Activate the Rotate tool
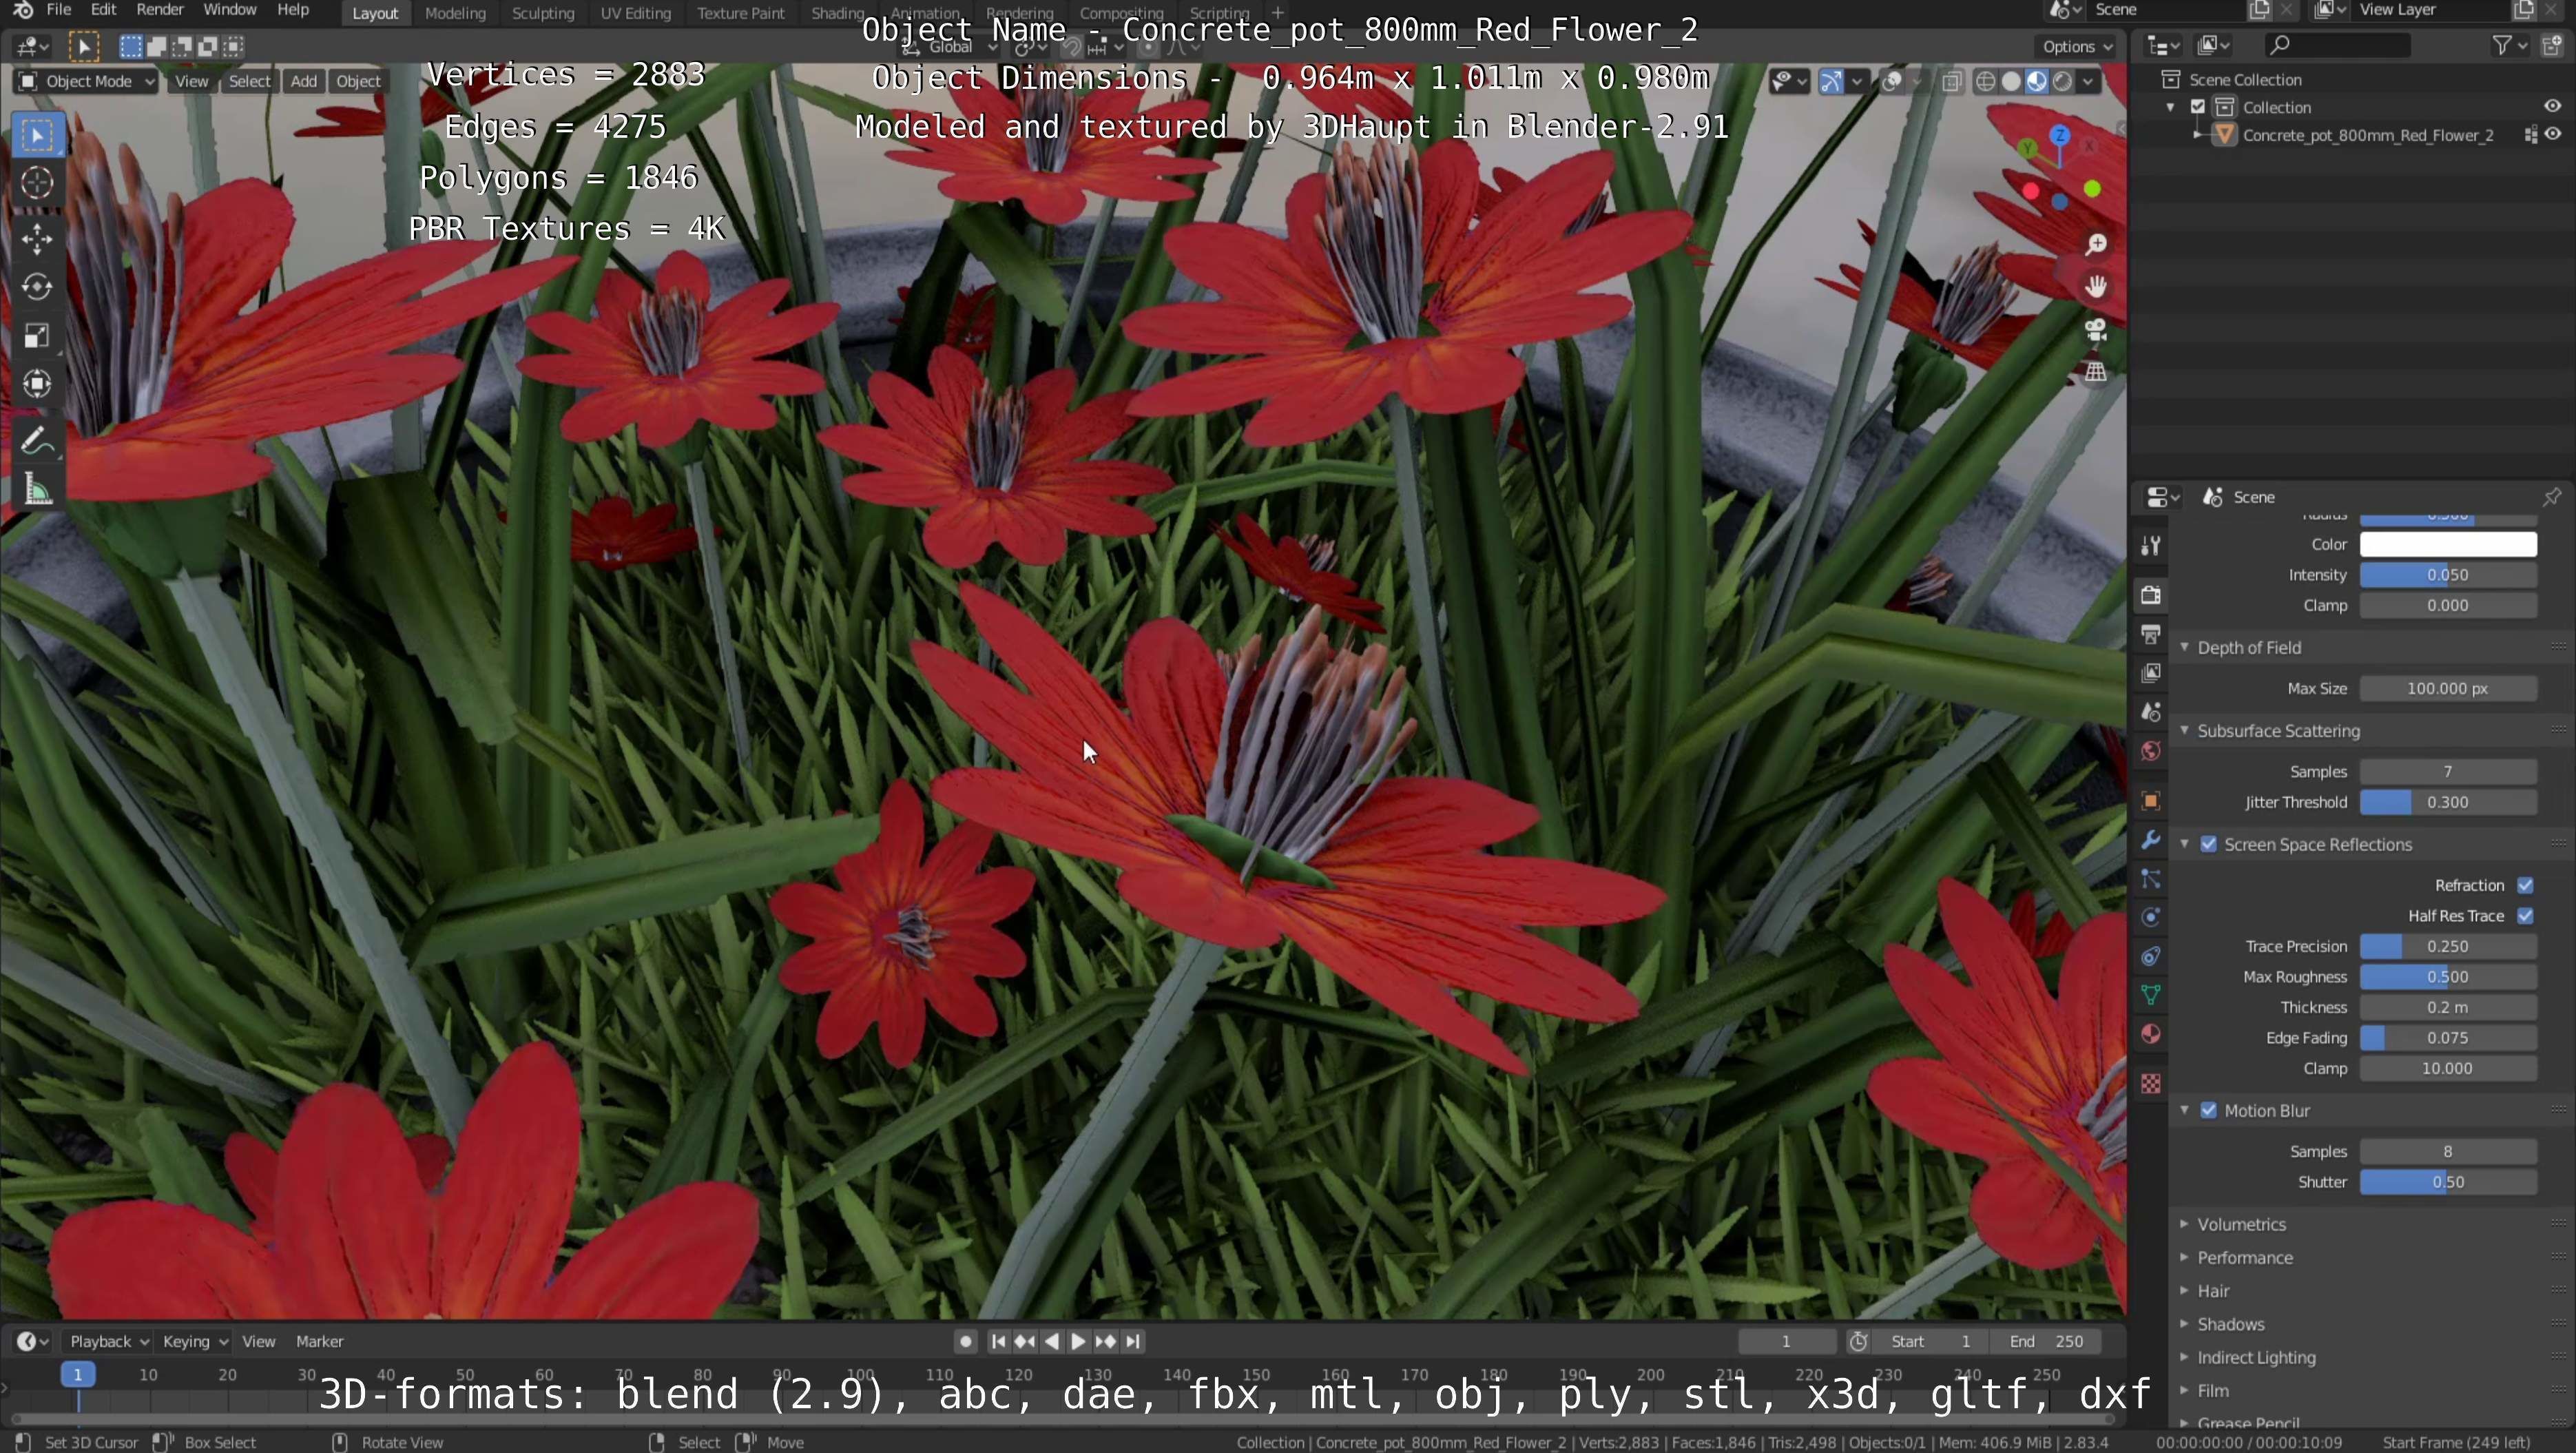Viewport: 2576px width, 1453px height. coord(37,287)
